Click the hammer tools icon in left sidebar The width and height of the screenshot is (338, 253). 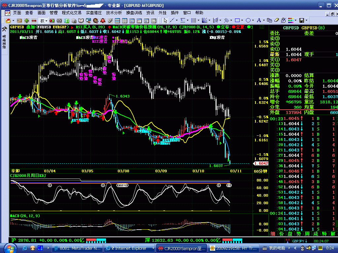tap(4, 29)
